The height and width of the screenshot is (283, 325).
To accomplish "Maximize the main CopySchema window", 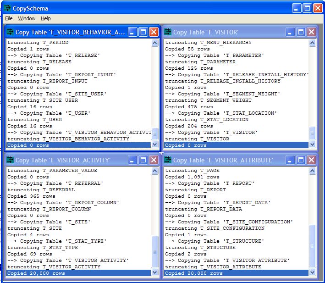I will click(x=307, y=8).
